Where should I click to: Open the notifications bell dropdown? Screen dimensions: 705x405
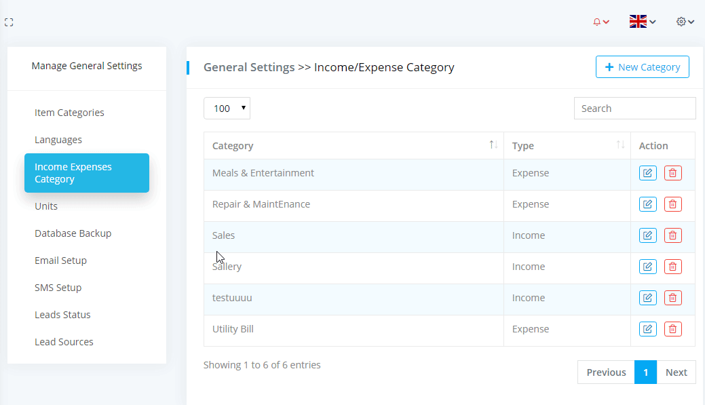[601, 22]
